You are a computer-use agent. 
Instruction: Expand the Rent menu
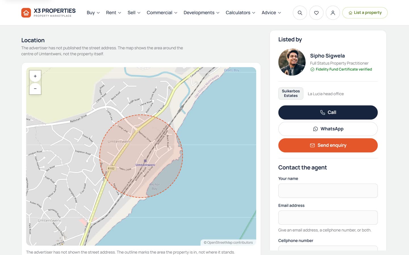coord(114,13)
